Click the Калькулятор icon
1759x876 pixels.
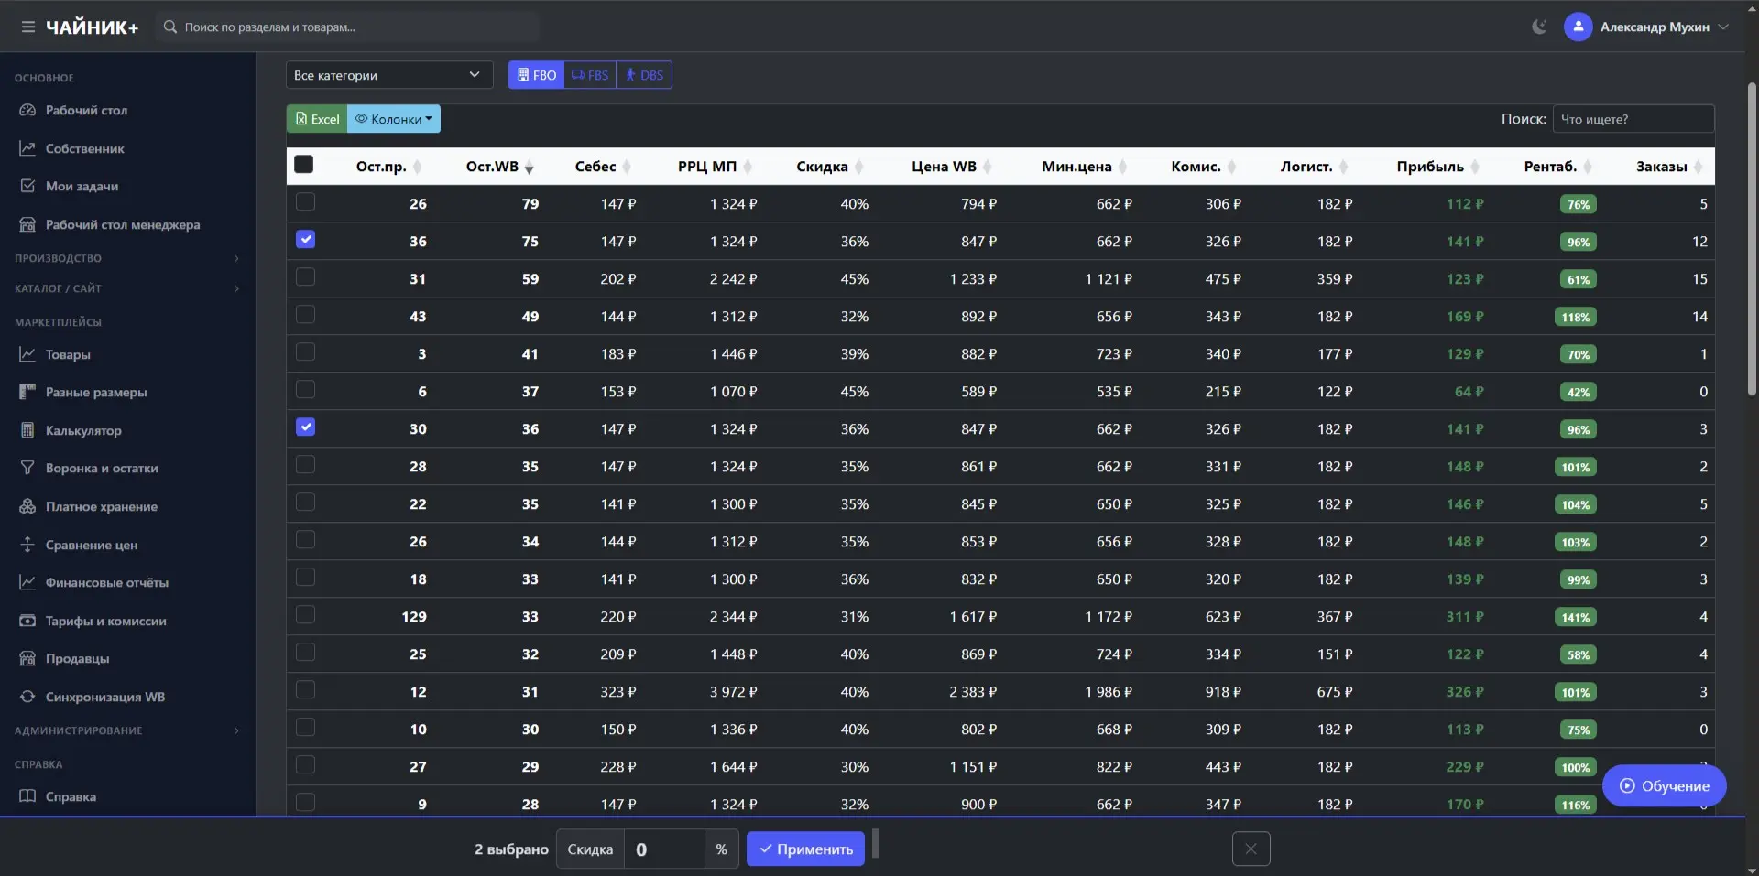[27, 430]
